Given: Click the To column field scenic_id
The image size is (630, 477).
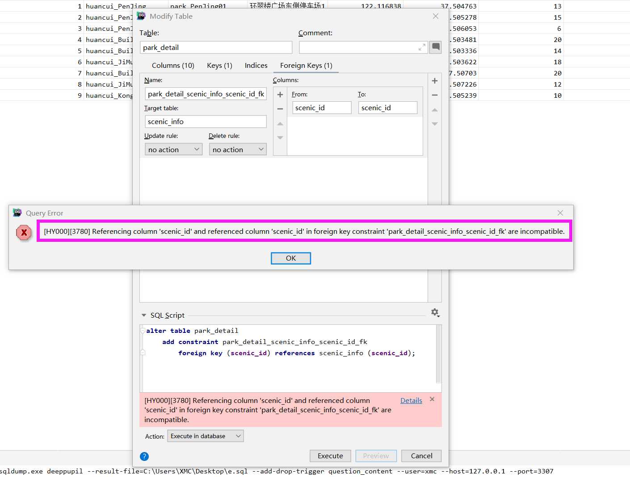Looking at the screenshot, I should (x=388, y=108).
